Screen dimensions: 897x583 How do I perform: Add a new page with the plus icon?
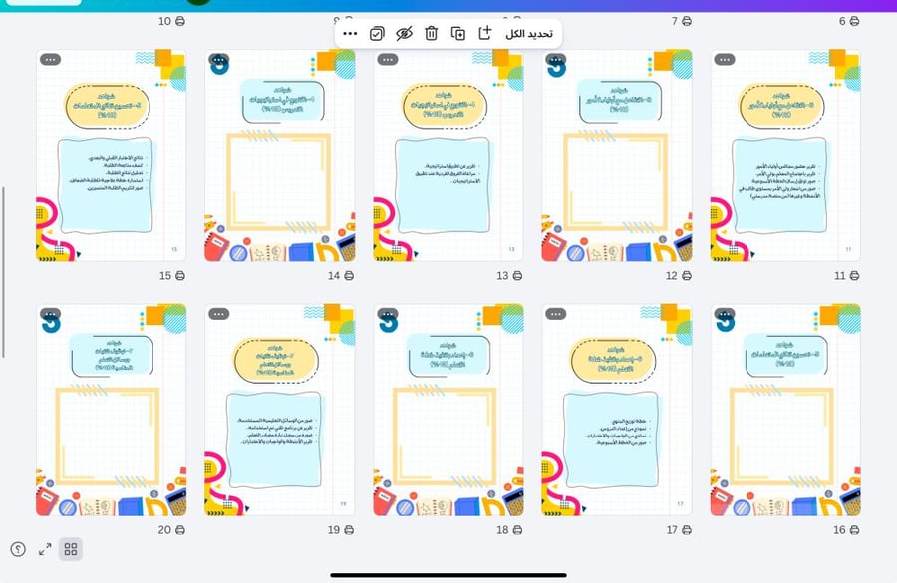click(484, 33)
